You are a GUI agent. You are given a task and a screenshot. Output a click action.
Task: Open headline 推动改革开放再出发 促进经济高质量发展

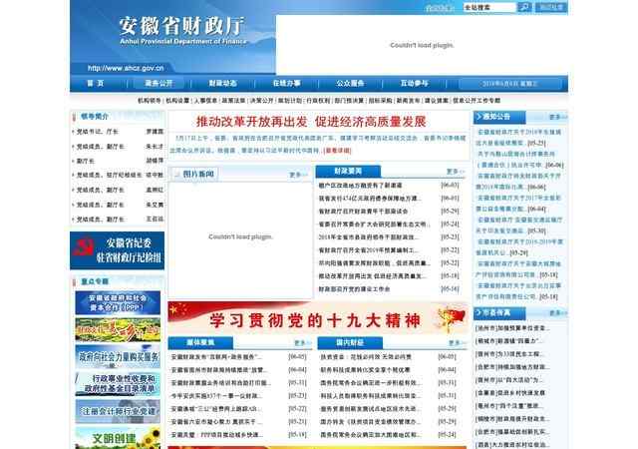[311, 122]
